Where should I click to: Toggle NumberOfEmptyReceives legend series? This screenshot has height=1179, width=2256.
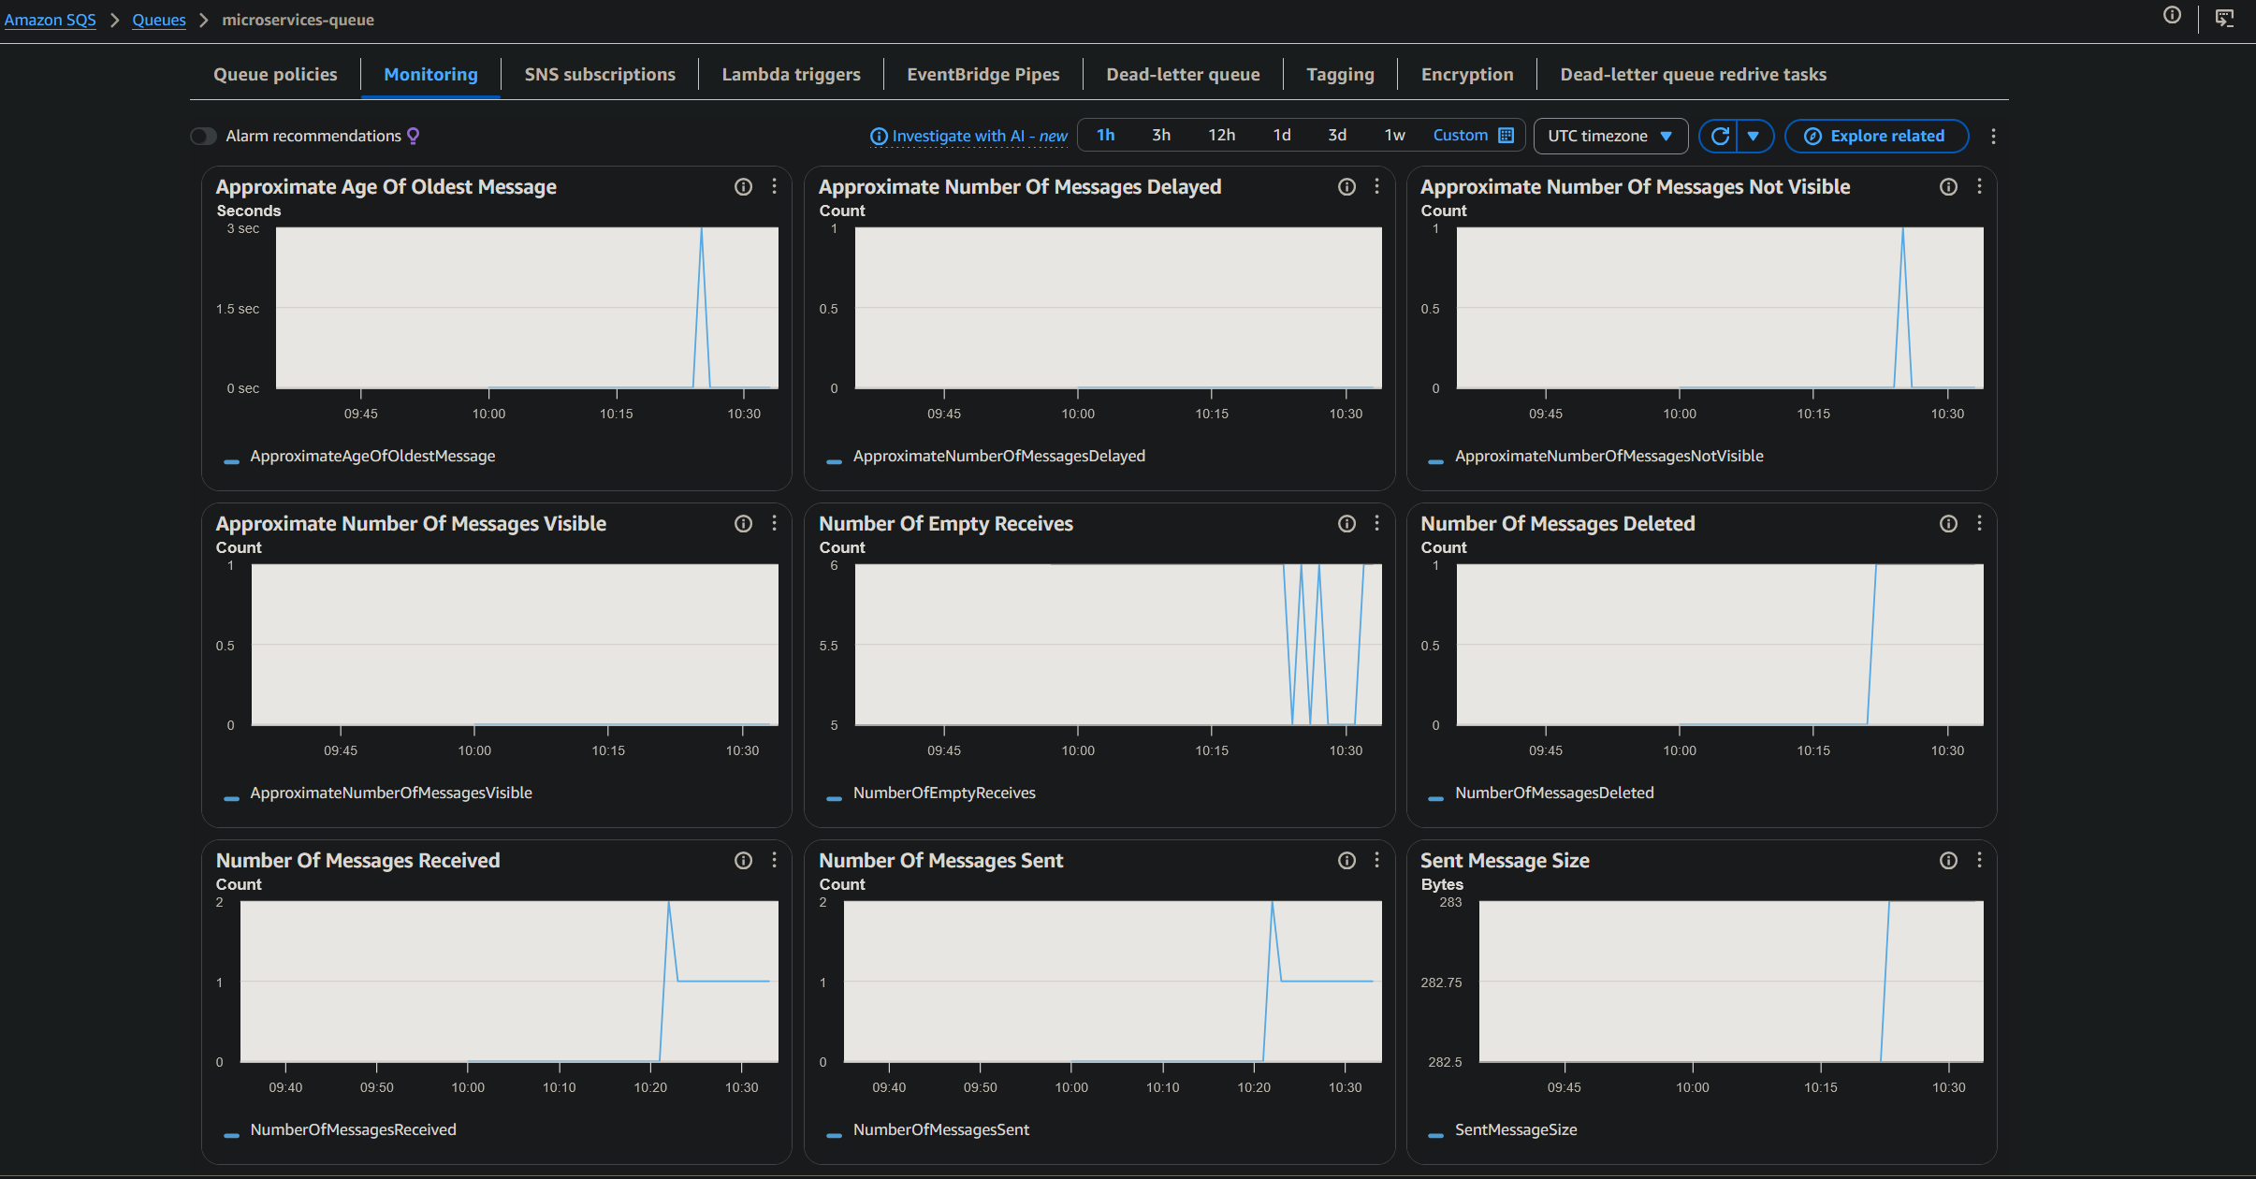pyautogui.click(x=931, y=793)
